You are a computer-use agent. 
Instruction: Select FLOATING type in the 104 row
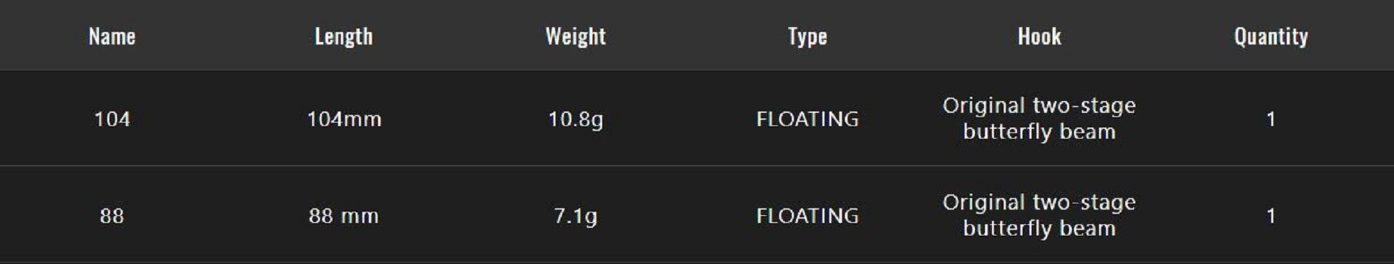pyautogui.click(x=808, y=119)
